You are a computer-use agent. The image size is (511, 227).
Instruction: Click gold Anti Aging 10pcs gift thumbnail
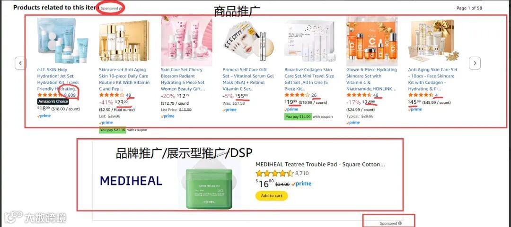[x=433, y=41]
